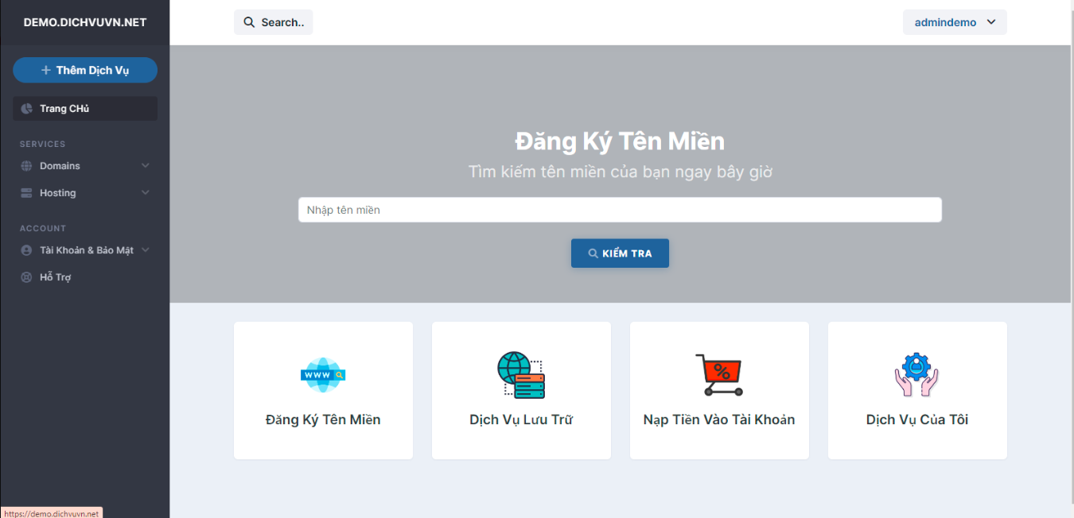Click the Search box in header

[x=274, y=22]
